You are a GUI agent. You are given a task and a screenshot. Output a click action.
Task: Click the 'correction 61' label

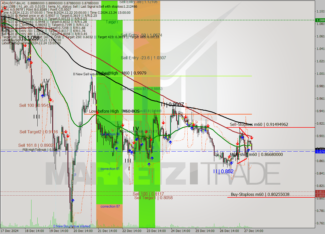(x=110, y=169)
